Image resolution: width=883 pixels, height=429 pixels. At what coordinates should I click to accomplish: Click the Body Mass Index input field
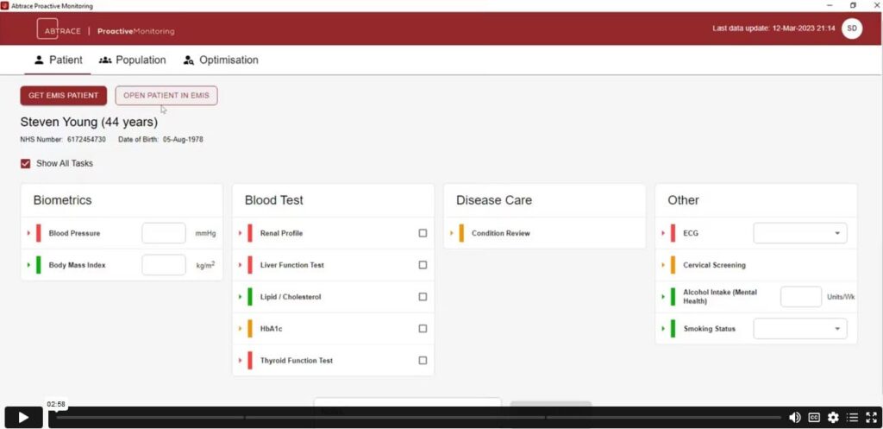point(164,265)
